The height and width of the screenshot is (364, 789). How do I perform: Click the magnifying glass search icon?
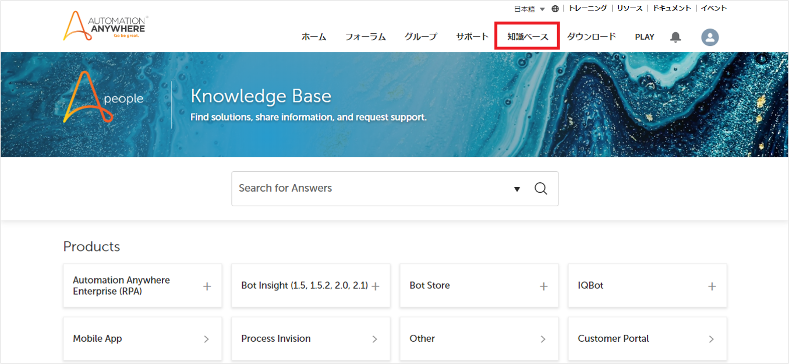click(x=541, y=189)
